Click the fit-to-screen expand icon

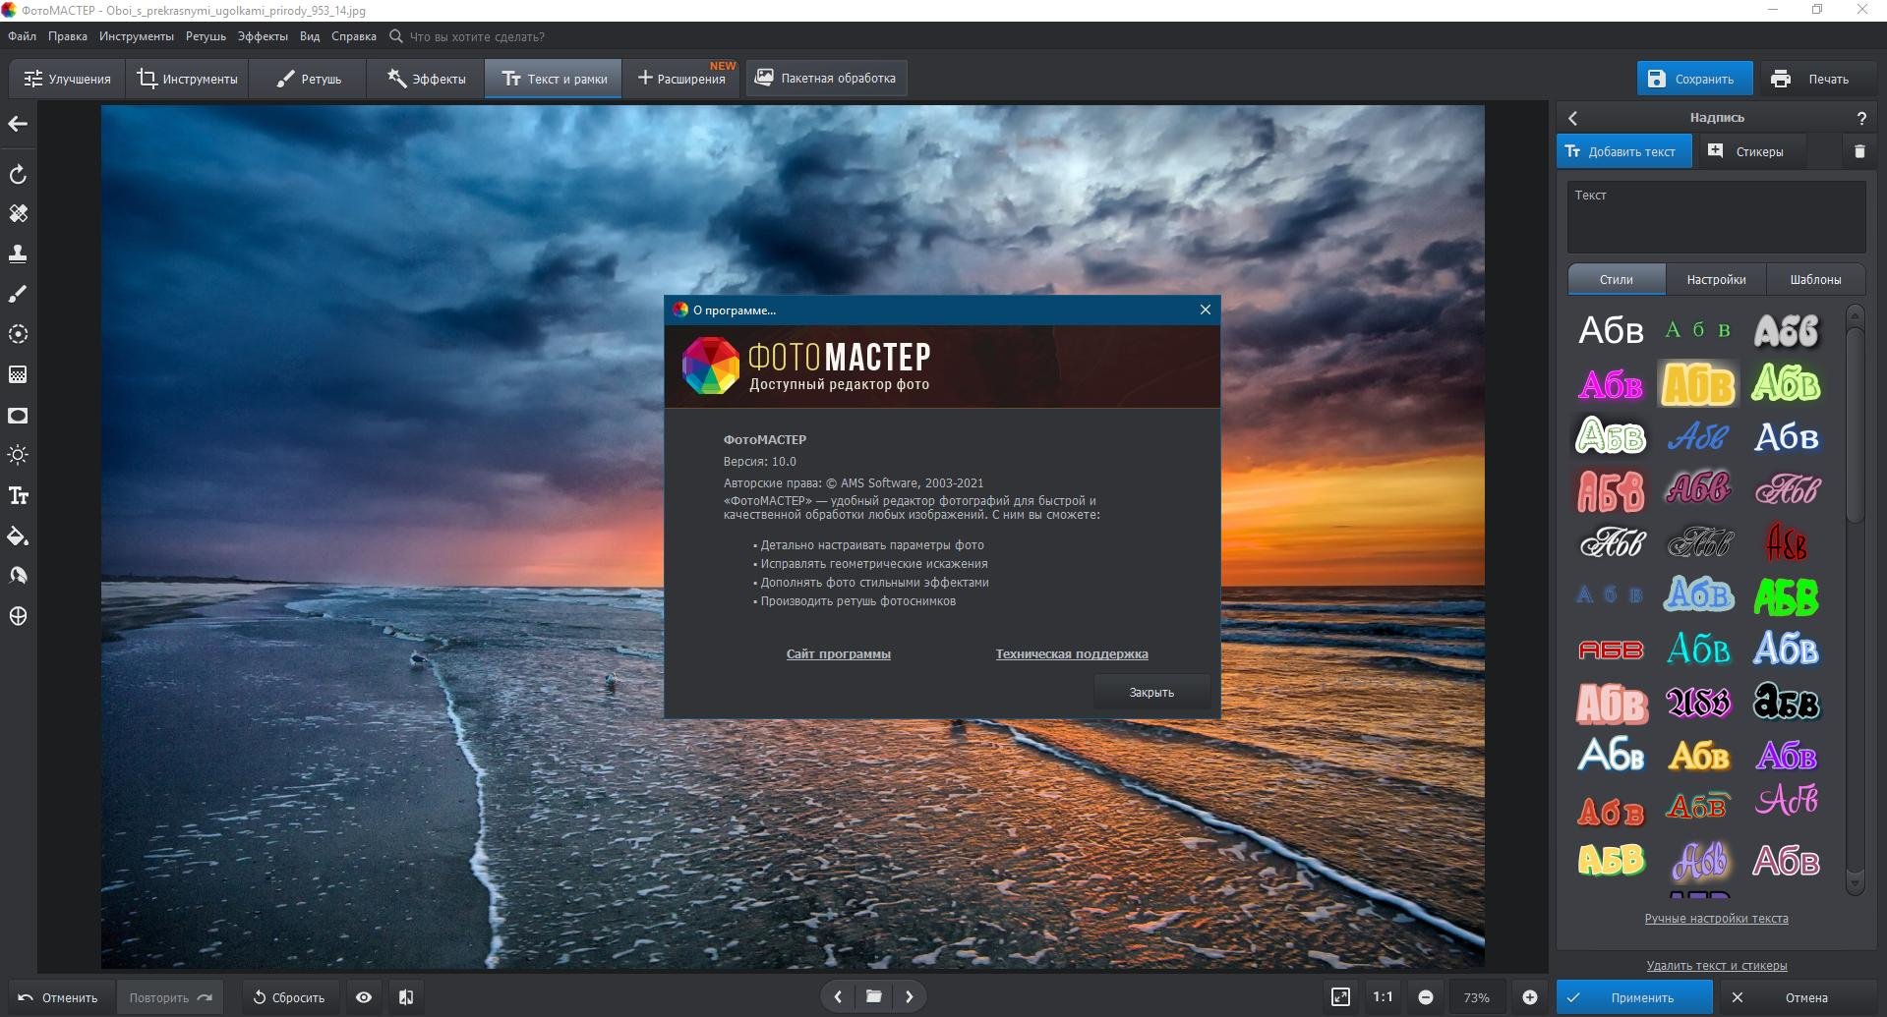(x=1340, y=996)
